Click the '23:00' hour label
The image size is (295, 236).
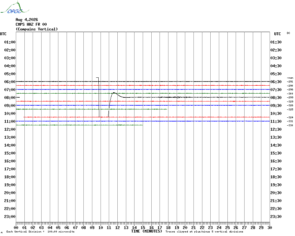point(10,216)
